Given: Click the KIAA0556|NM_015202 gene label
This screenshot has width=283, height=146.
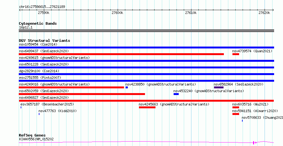Looking at the screenshot, I should (36, 139).
